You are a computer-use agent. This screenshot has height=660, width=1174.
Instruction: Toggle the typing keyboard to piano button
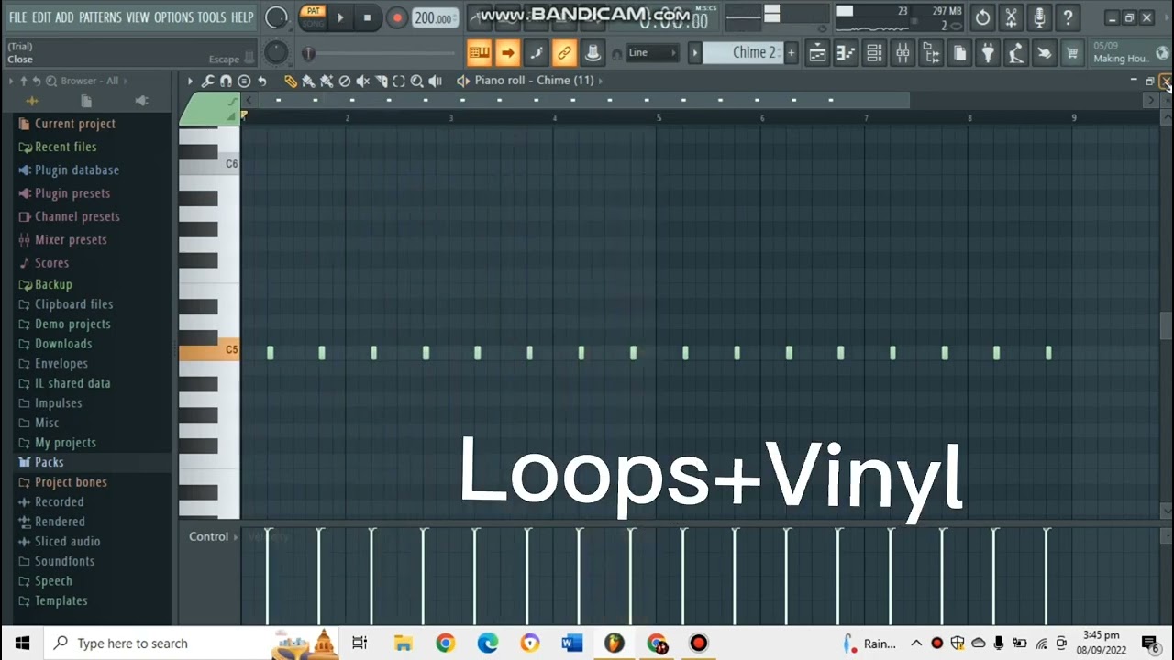tap(479, 53)
